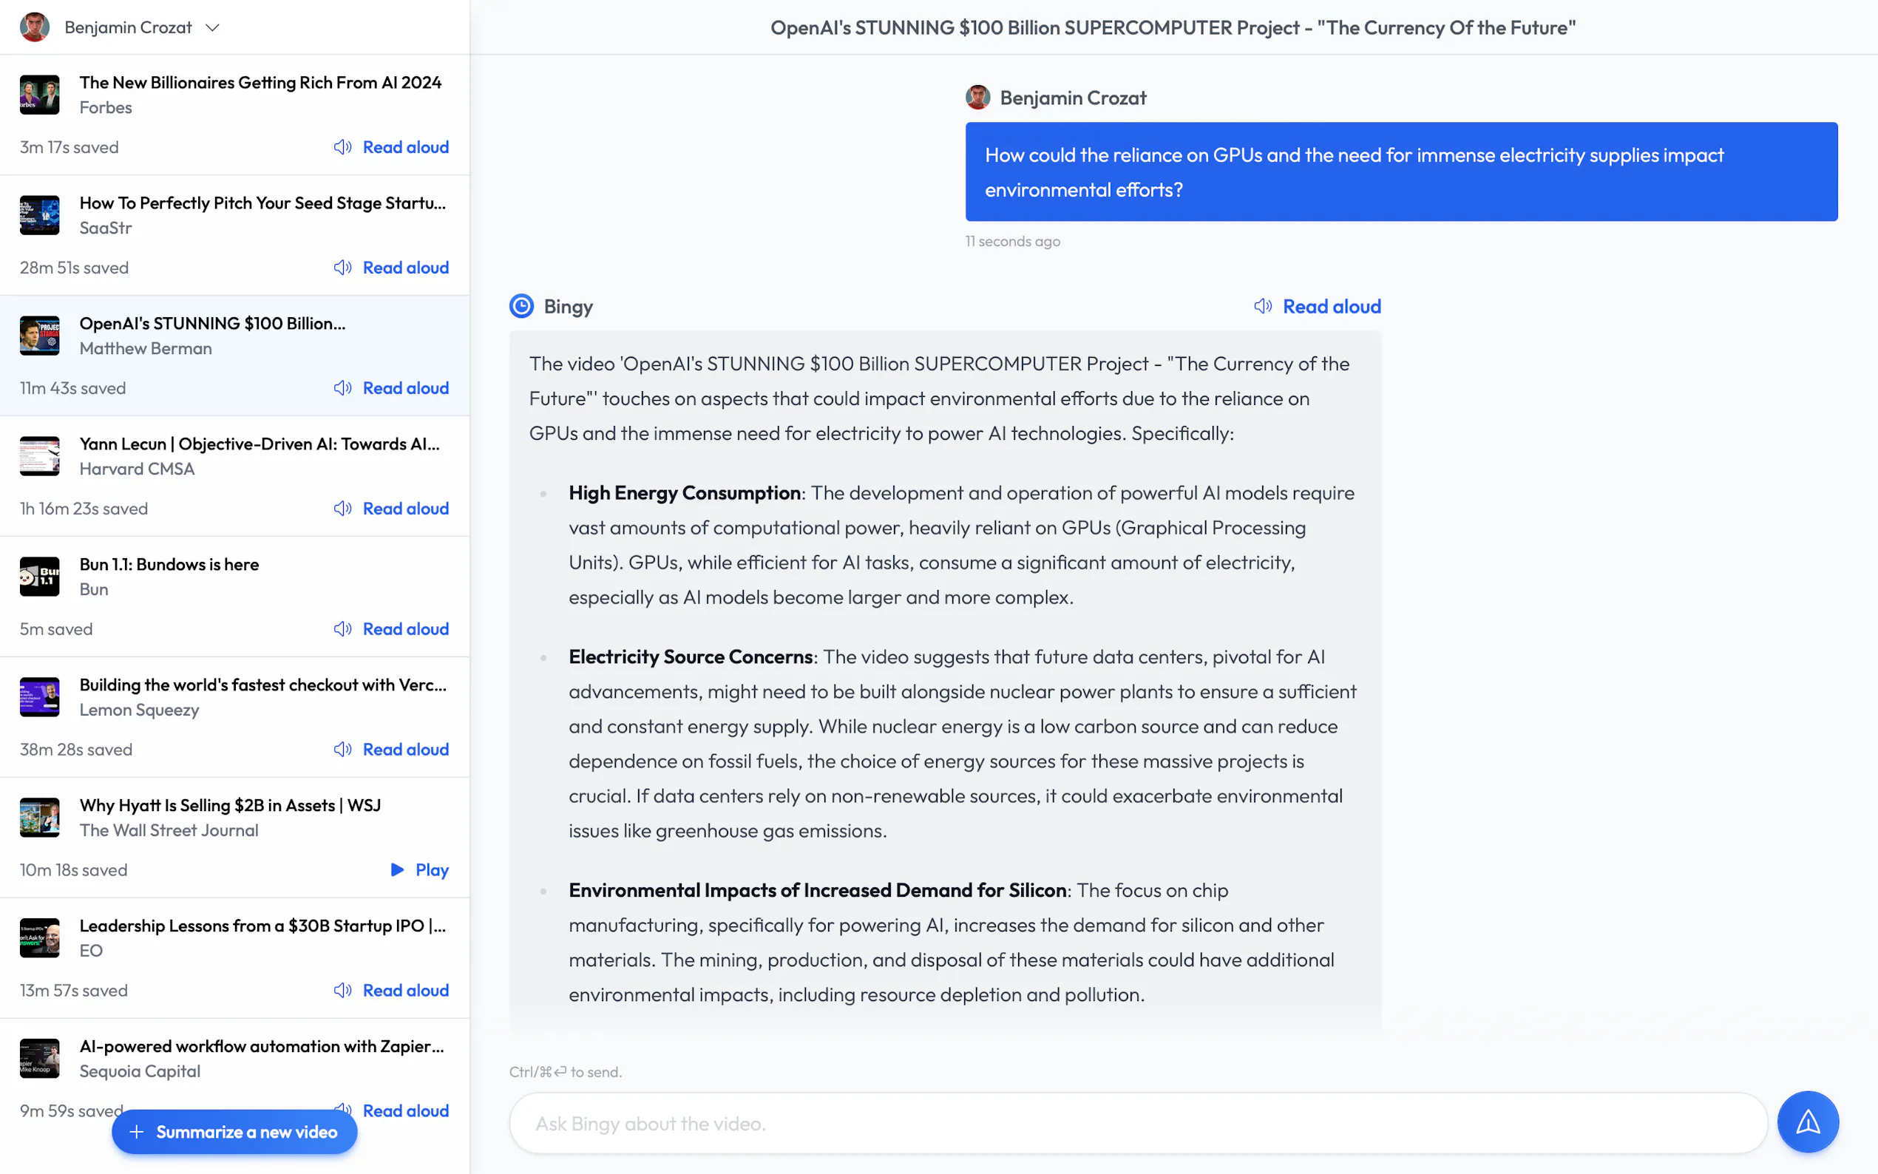This screenshot has height=1174, width=1878.
Task: Click Read aloud for OpenAI $100 Billion video
Action: click(x=405, y=388)
